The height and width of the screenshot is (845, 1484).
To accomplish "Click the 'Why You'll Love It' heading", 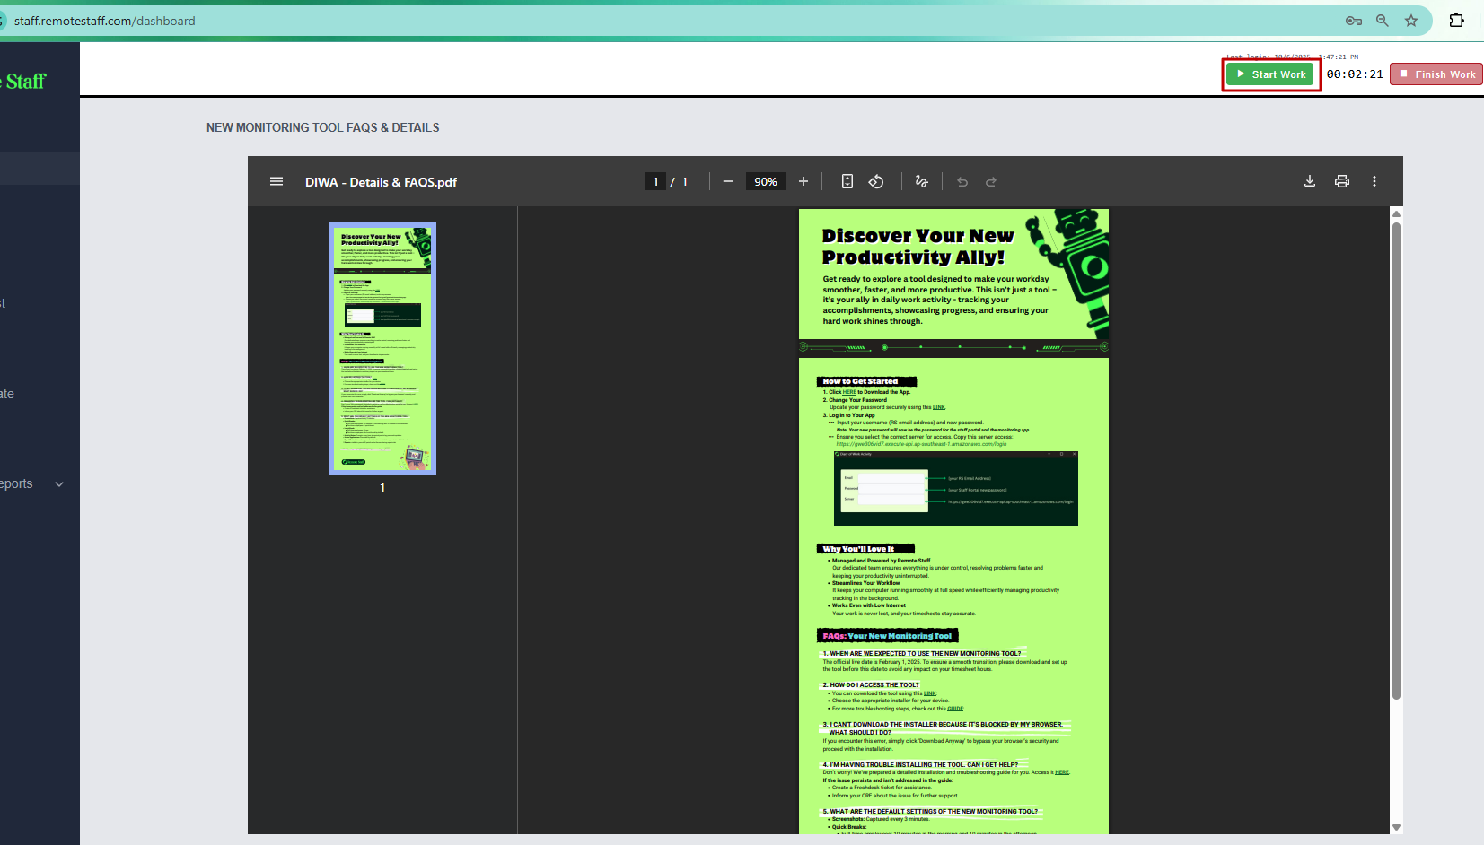I will pyautogui.click(x=865, y=549).
